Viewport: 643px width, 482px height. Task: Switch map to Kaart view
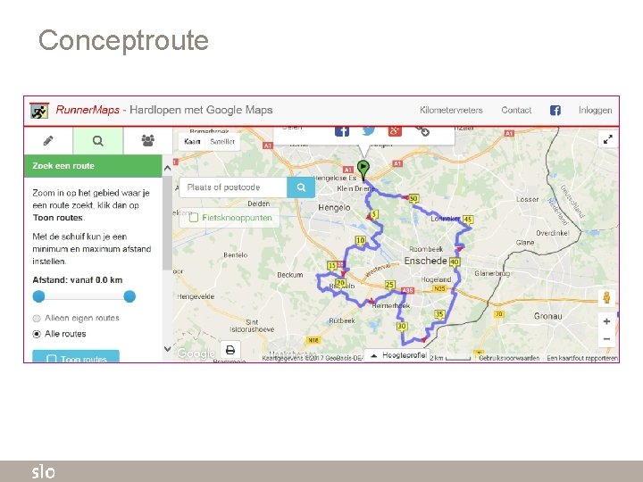192,142
